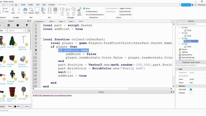Click the Step Into debugger icon
The height and width of the screenshot is (116, 206).
click(x=62, y=10)
